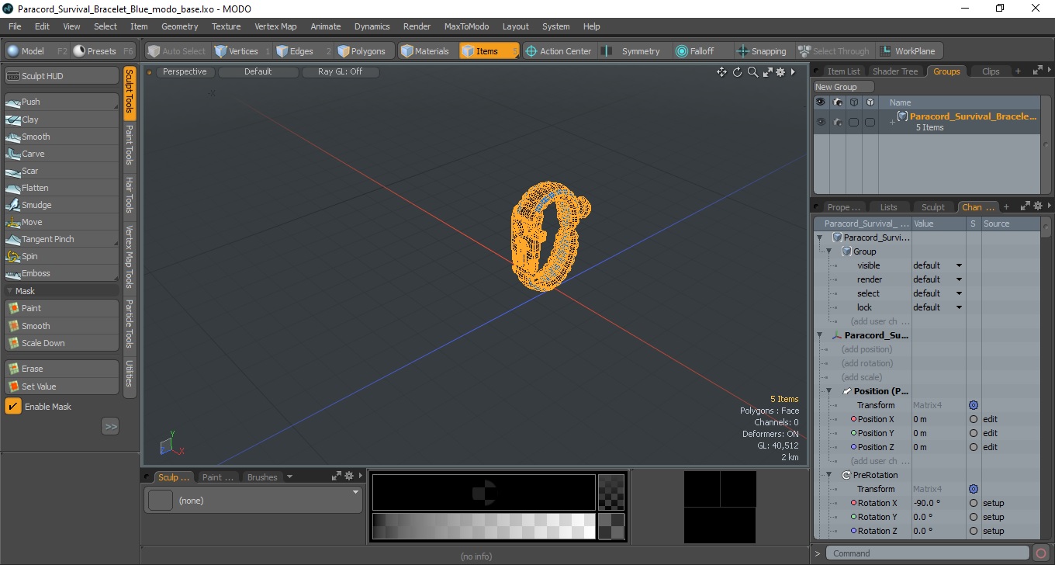The image size is (1055, 565).
Task: Open the Brushes tab
Action: click(x=262, y=477)
